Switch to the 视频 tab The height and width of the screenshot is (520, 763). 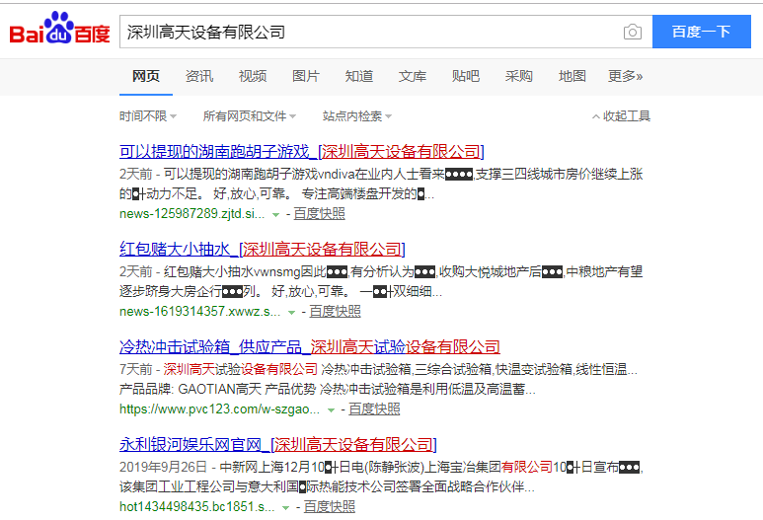(x=253, y=76)
